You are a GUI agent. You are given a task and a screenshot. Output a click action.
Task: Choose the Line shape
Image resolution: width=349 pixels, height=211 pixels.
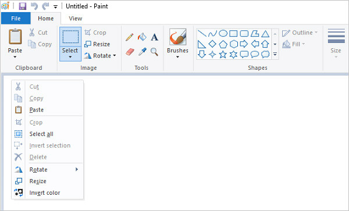[x=202, y=34]
